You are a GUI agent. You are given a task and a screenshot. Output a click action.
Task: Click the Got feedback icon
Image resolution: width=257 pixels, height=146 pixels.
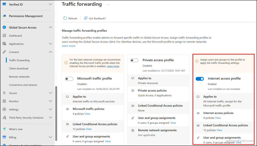86,18
